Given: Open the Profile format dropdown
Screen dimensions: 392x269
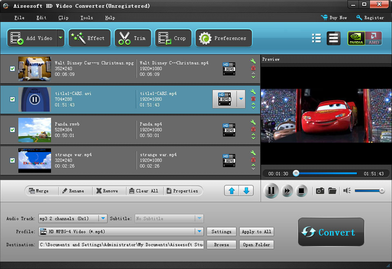Looking at the screenshot, I should point(200,232).
